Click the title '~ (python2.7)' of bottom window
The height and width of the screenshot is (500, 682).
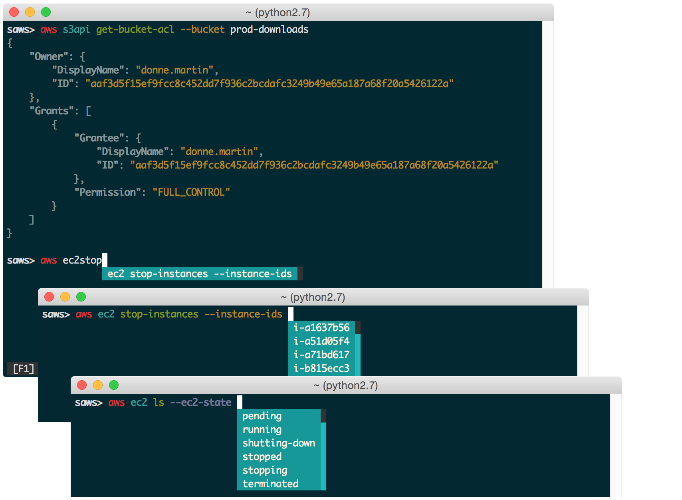pyautogui.click(x=346, y=385)
